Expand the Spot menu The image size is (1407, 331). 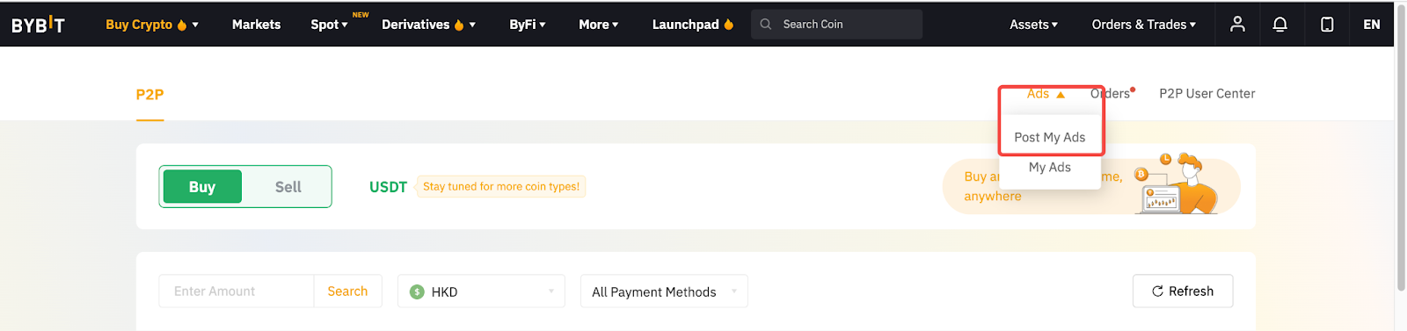(x=329, y=25)
